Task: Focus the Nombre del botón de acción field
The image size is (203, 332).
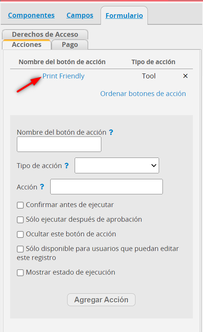Action: coord(59,144)
